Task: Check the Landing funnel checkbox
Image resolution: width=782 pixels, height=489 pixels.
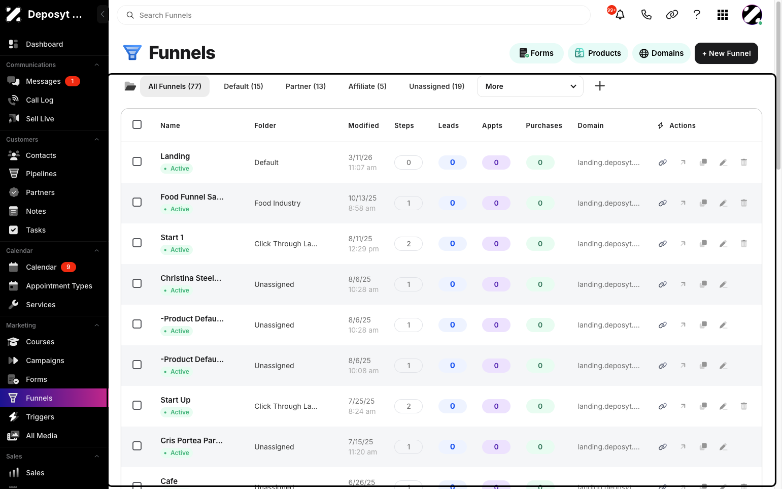Action: click(x=137, y=161)
